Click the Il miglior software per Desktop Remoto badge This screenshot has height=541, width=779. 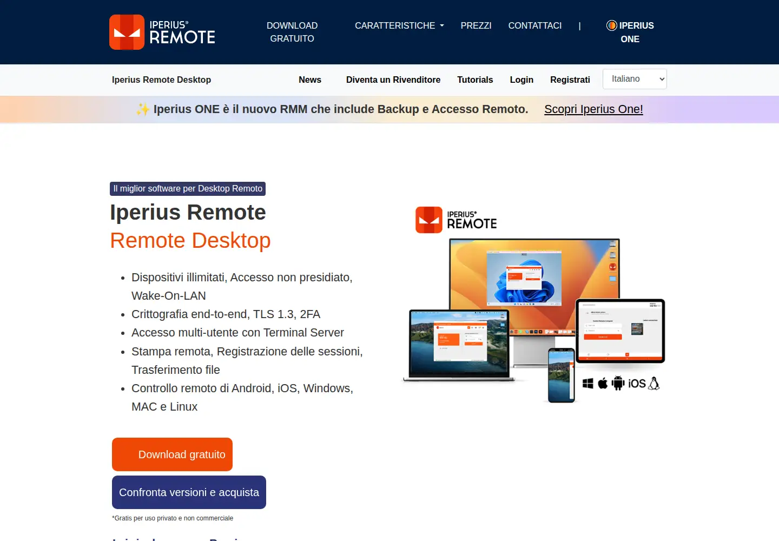click(x=188, y=189)
